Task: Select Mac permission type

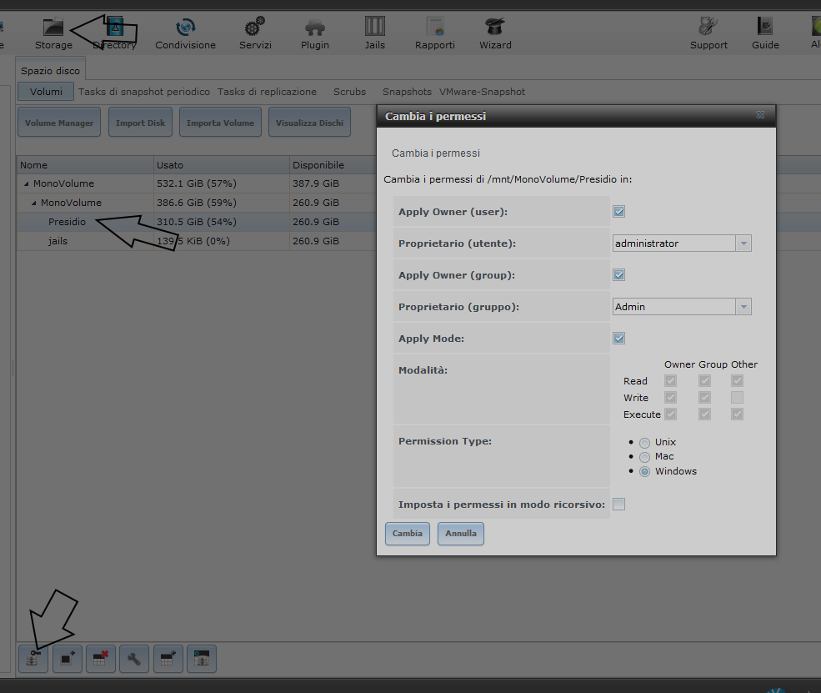Action: [644, 457]
